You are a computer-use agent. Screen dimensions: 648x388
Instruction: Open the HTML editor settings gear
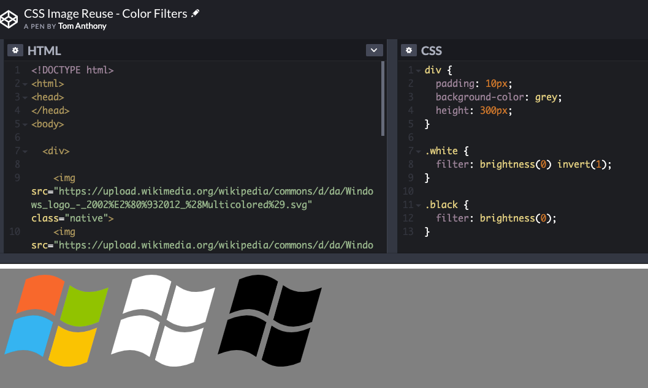(x=15, y=50)
